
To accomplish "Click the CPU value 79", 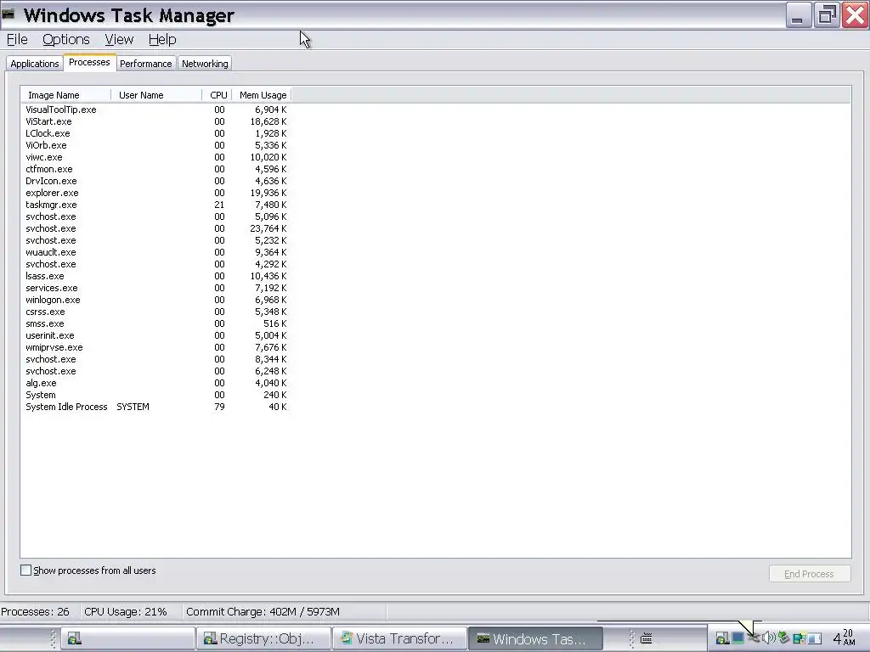I will pos(220,407).
